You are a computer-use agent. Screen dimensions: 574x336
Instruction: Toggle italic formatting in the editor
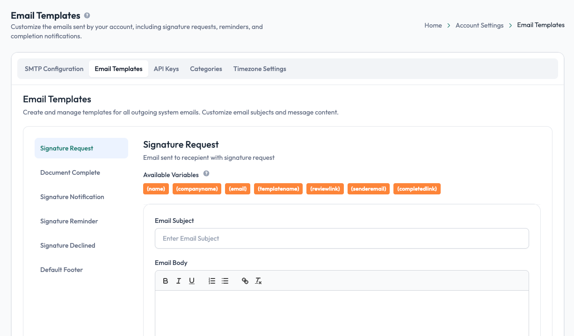point(179,281)
